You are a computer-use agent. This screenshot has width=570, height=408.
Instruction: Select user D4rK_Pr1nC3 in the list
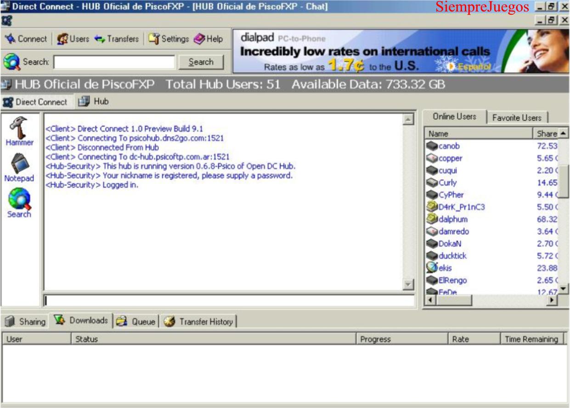click(461, 207)
